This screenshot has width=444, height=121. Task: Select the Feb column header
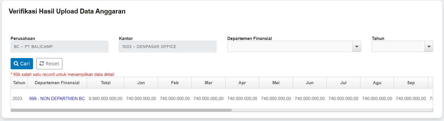[x=175, y=83]
